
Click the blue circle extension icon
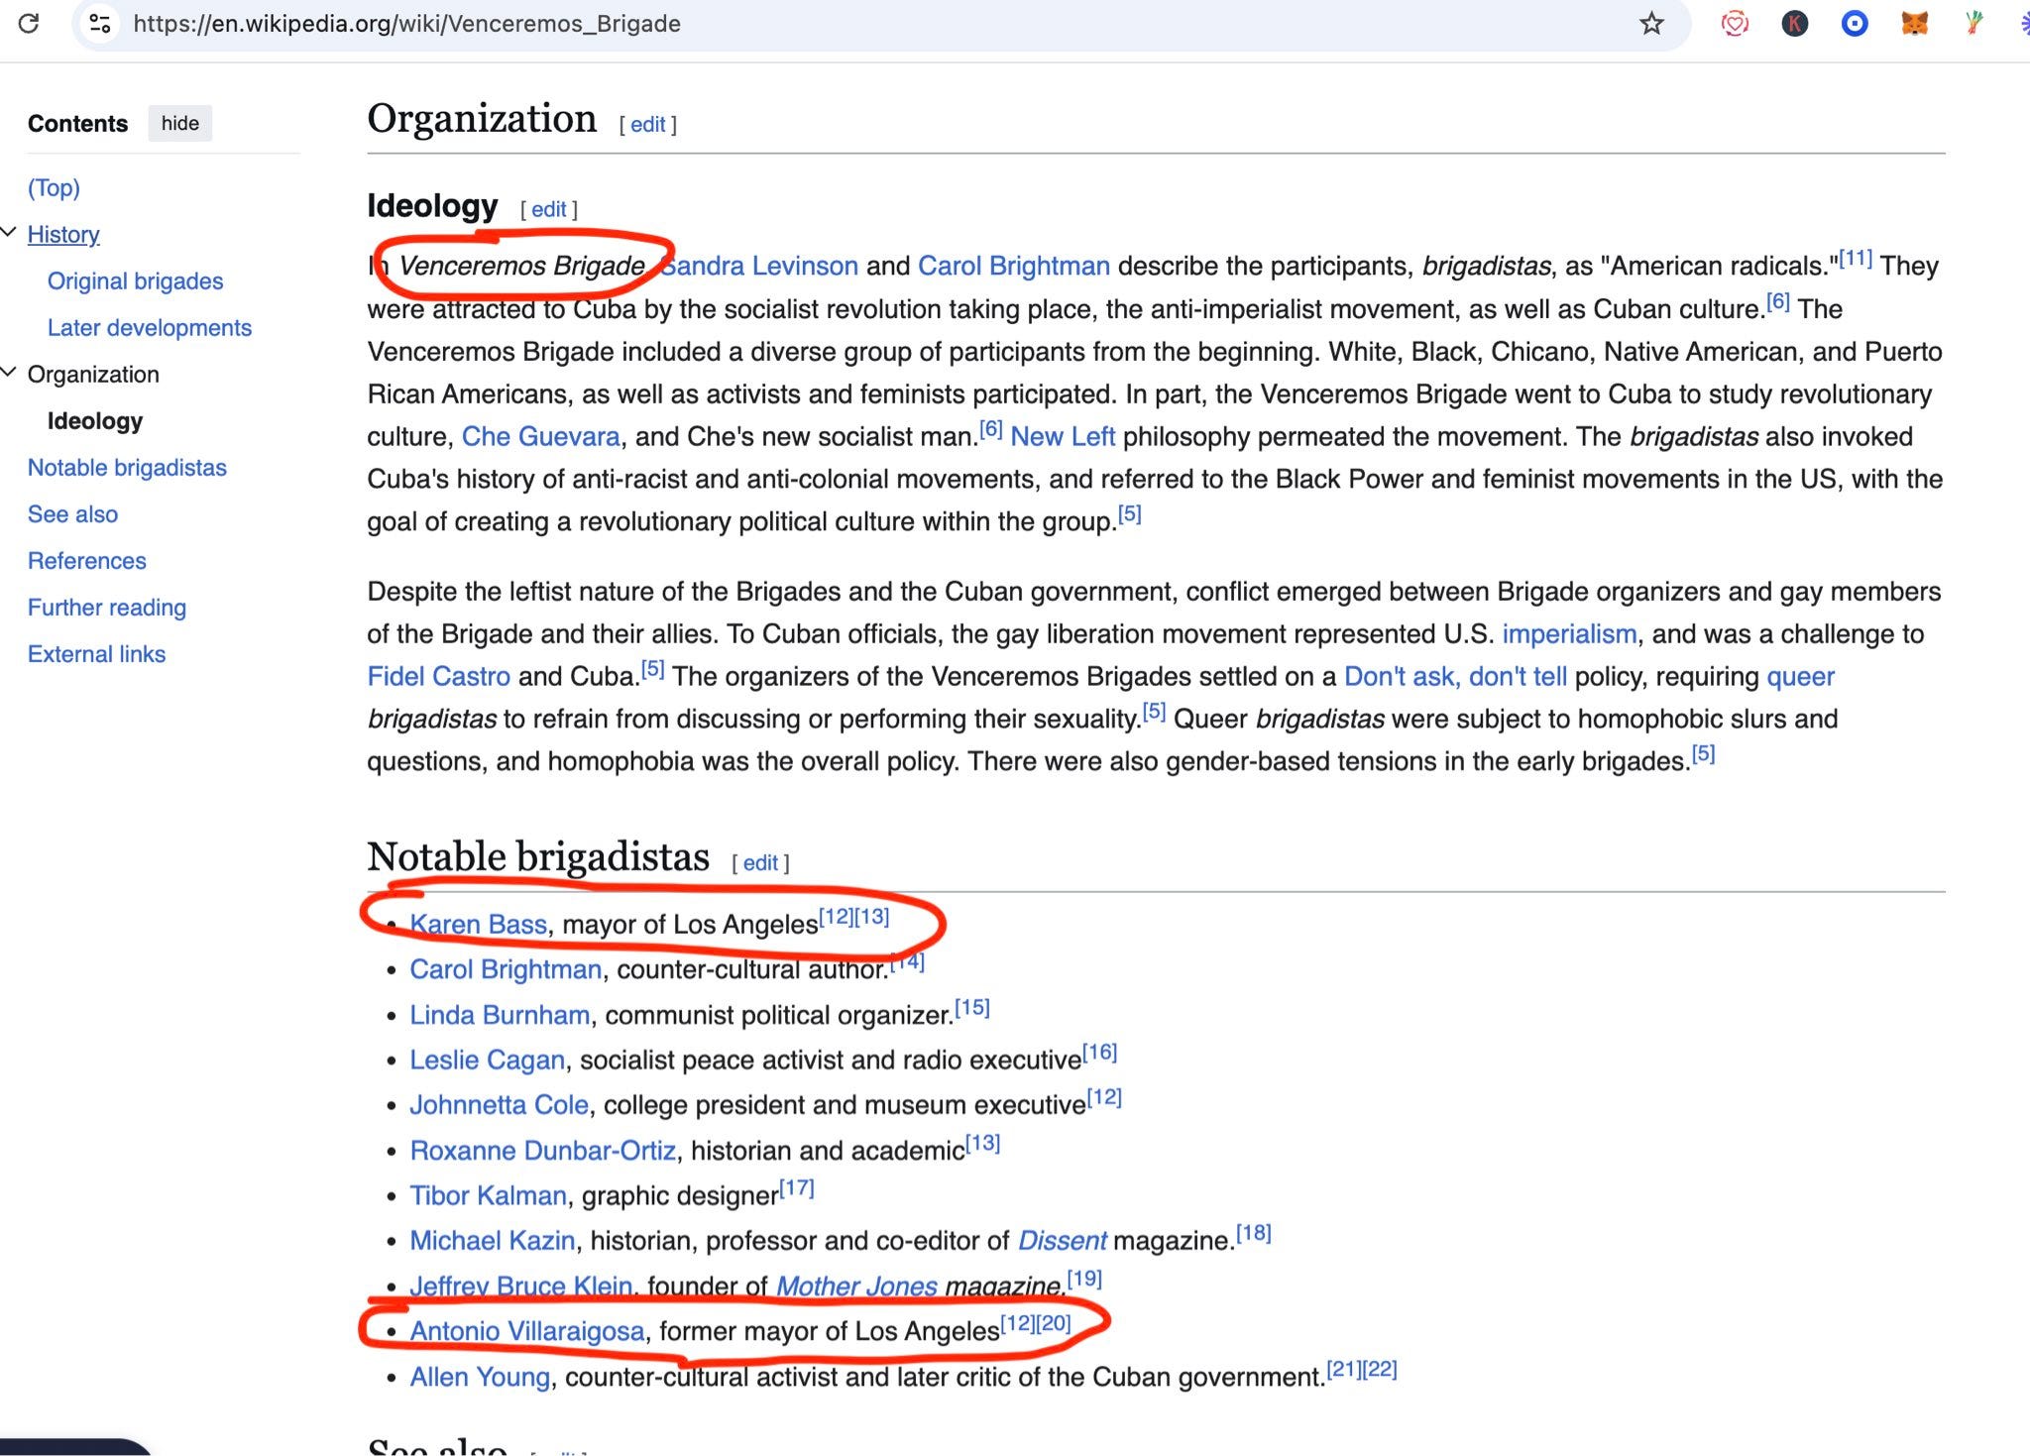[x=1854, y=23]
